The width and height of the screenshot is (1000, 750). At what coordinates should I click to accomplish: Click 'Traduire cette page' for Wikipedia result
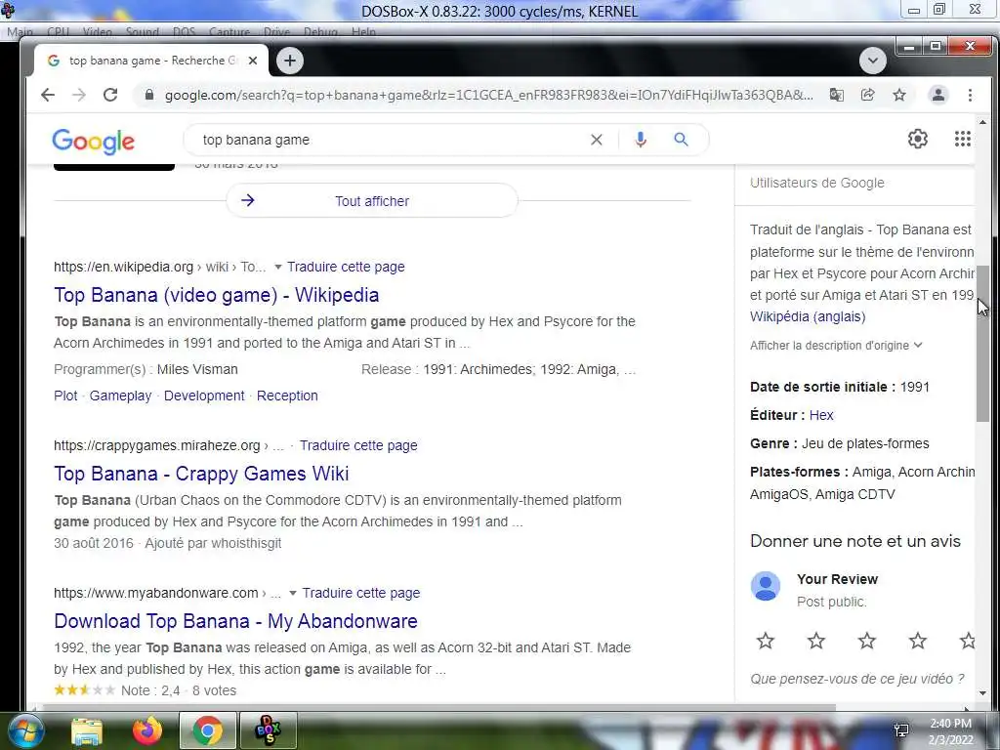346,267
